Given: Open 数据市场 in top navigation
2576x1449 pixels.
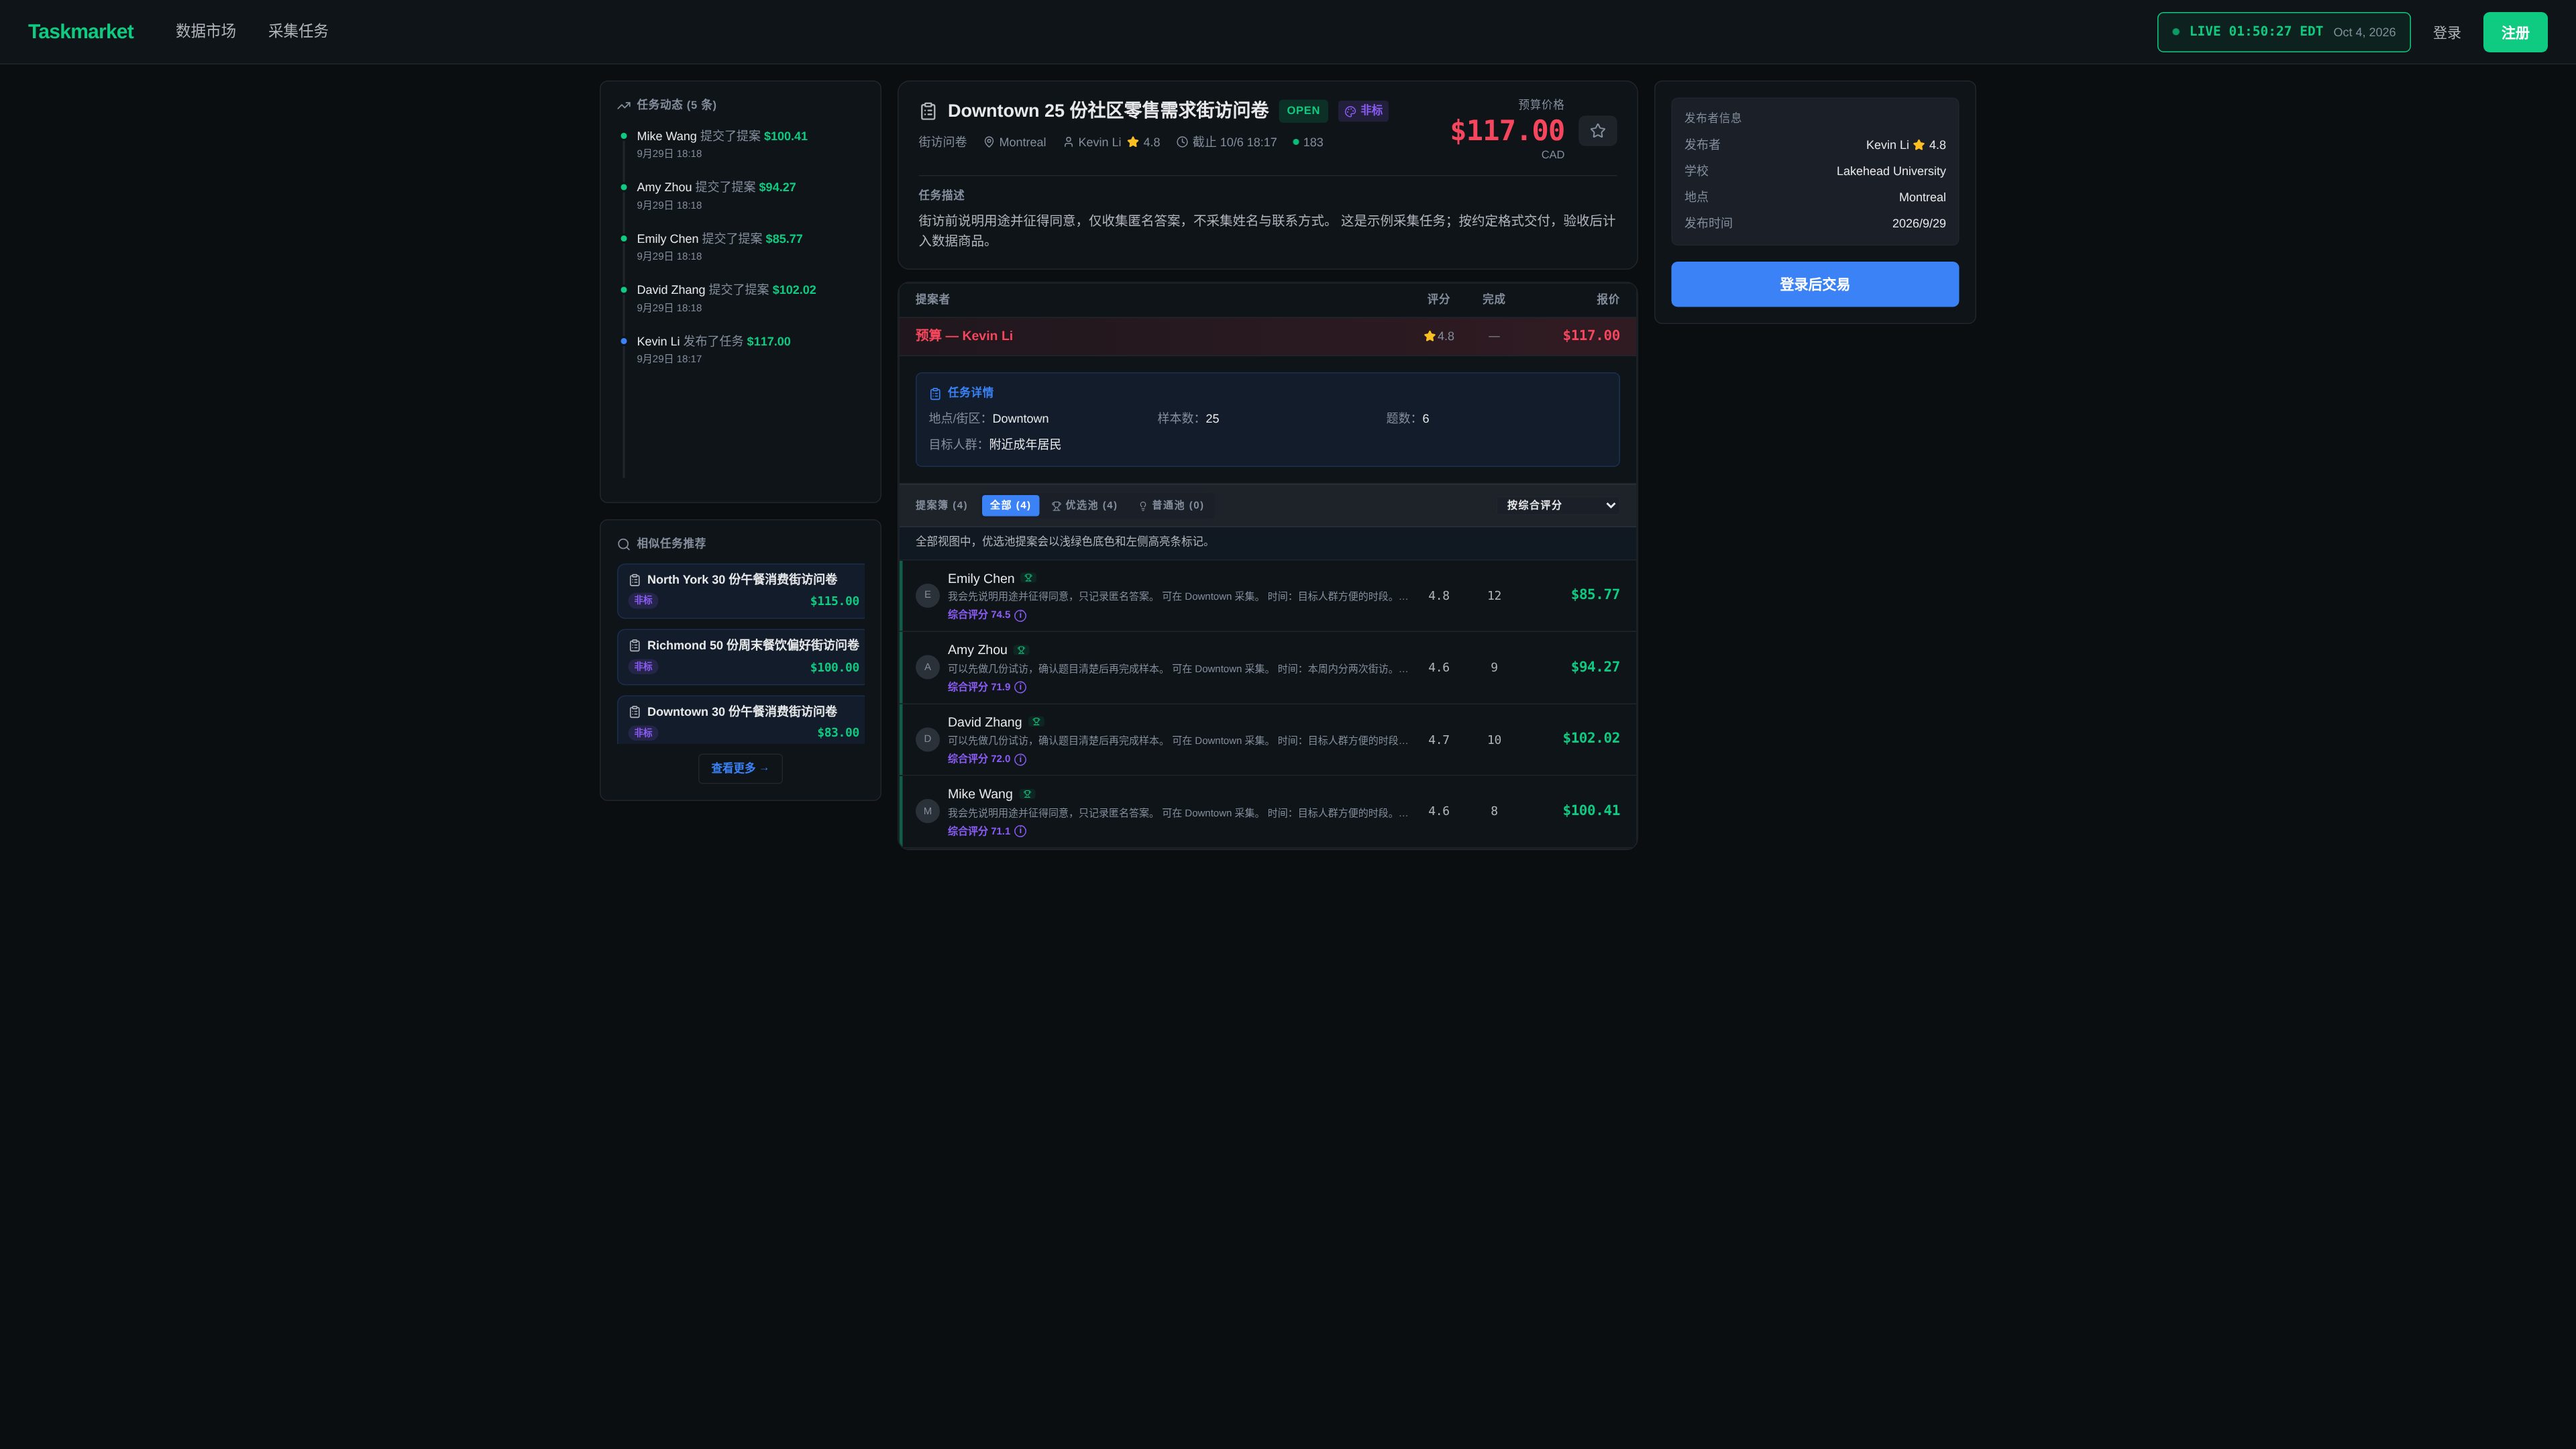Looking at the screenshot, I should [206, 31].
